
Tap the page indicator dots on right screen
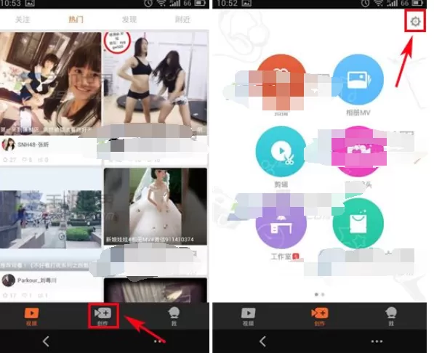point(319,294)
